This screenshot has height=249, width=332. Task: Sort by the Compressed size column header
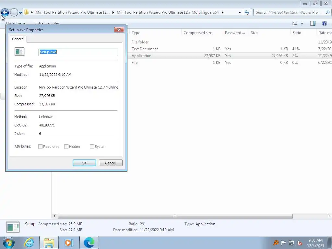click(x=202, y=33)
